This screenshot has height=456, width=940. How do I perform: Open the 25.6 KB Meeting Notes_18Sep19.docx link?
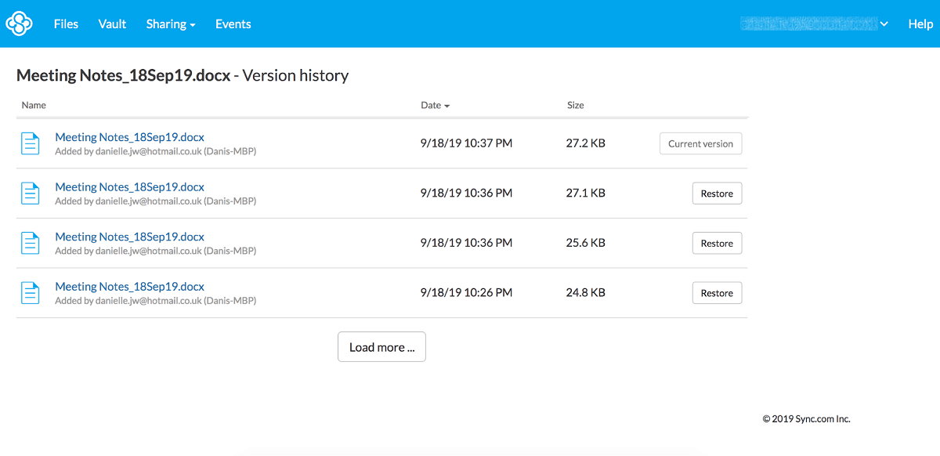pos(129,237)
